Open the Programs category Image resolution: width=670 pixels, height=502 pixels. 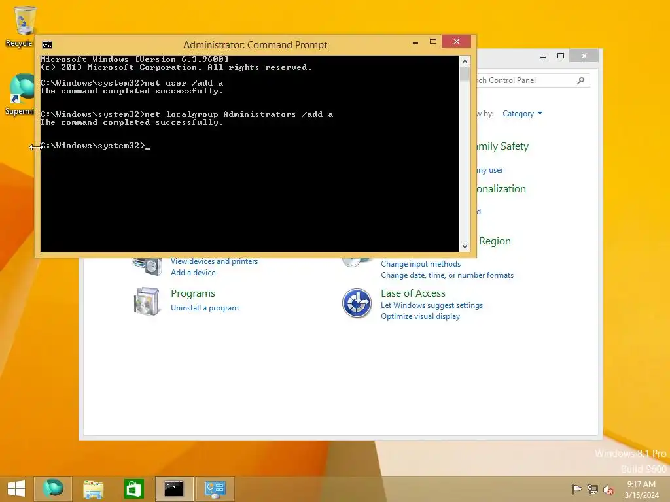point(193,293)
